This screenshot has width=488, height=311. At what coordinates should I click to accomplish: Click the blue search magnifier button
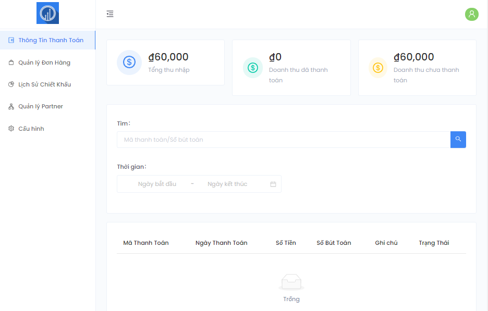coord(458,139)
